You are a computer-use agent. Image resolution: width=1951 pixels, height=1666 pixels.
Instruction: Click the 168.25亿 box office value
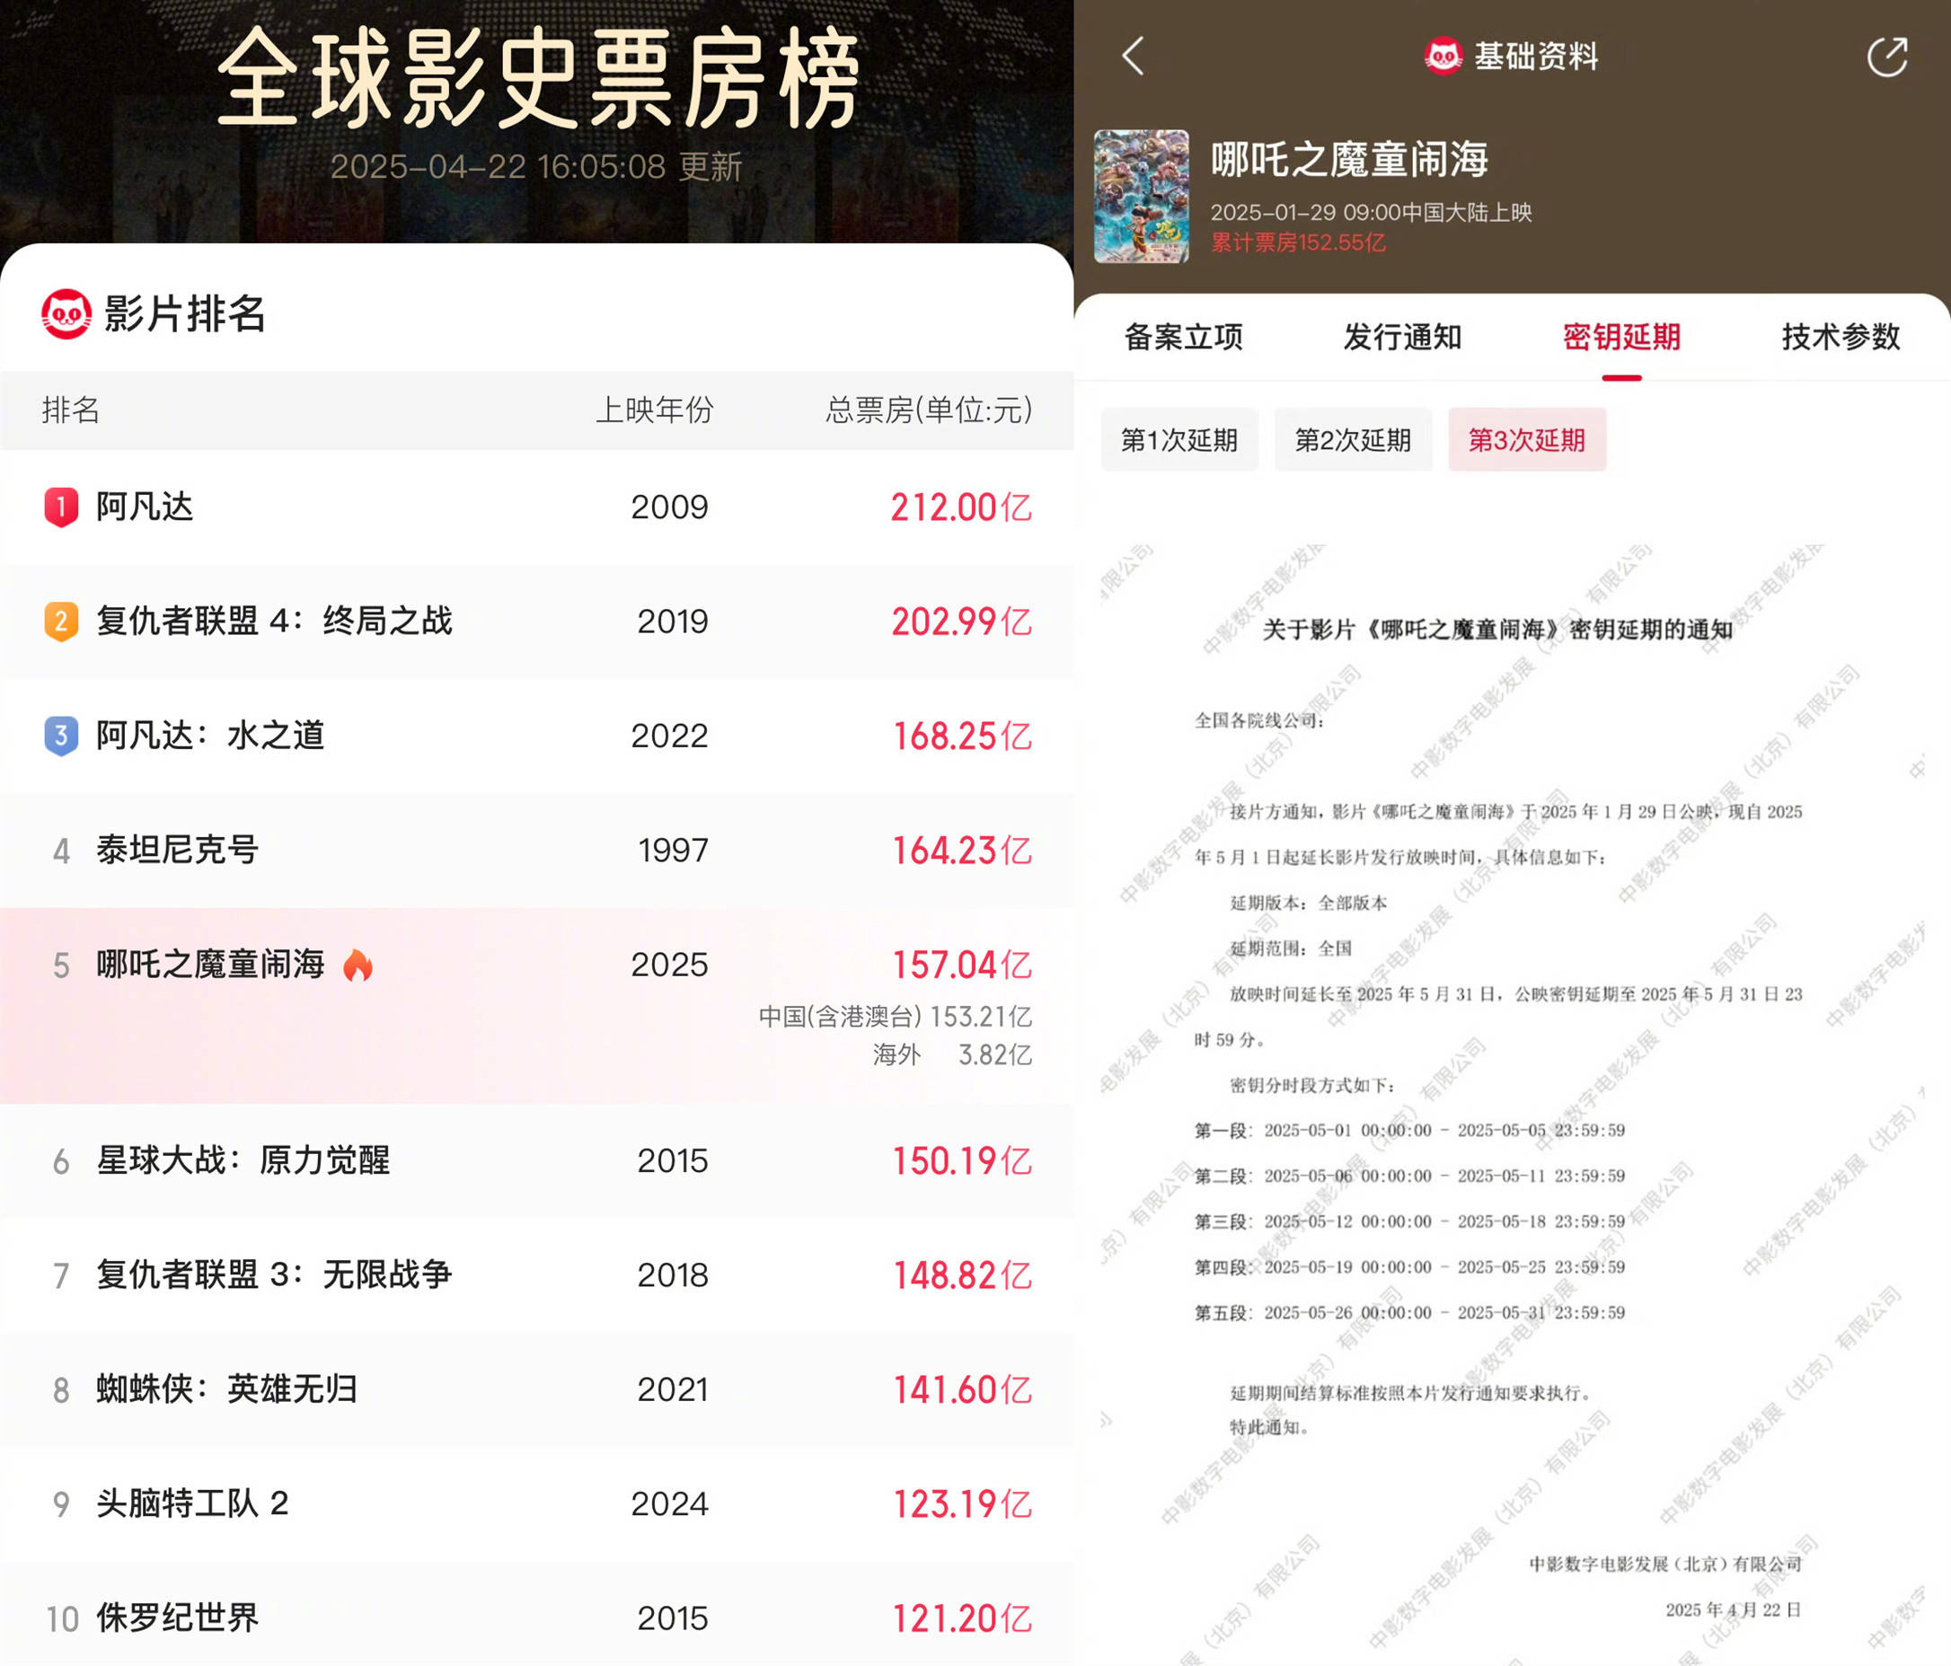[961, 737]
